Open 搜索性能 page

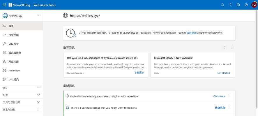coord(21,35)
